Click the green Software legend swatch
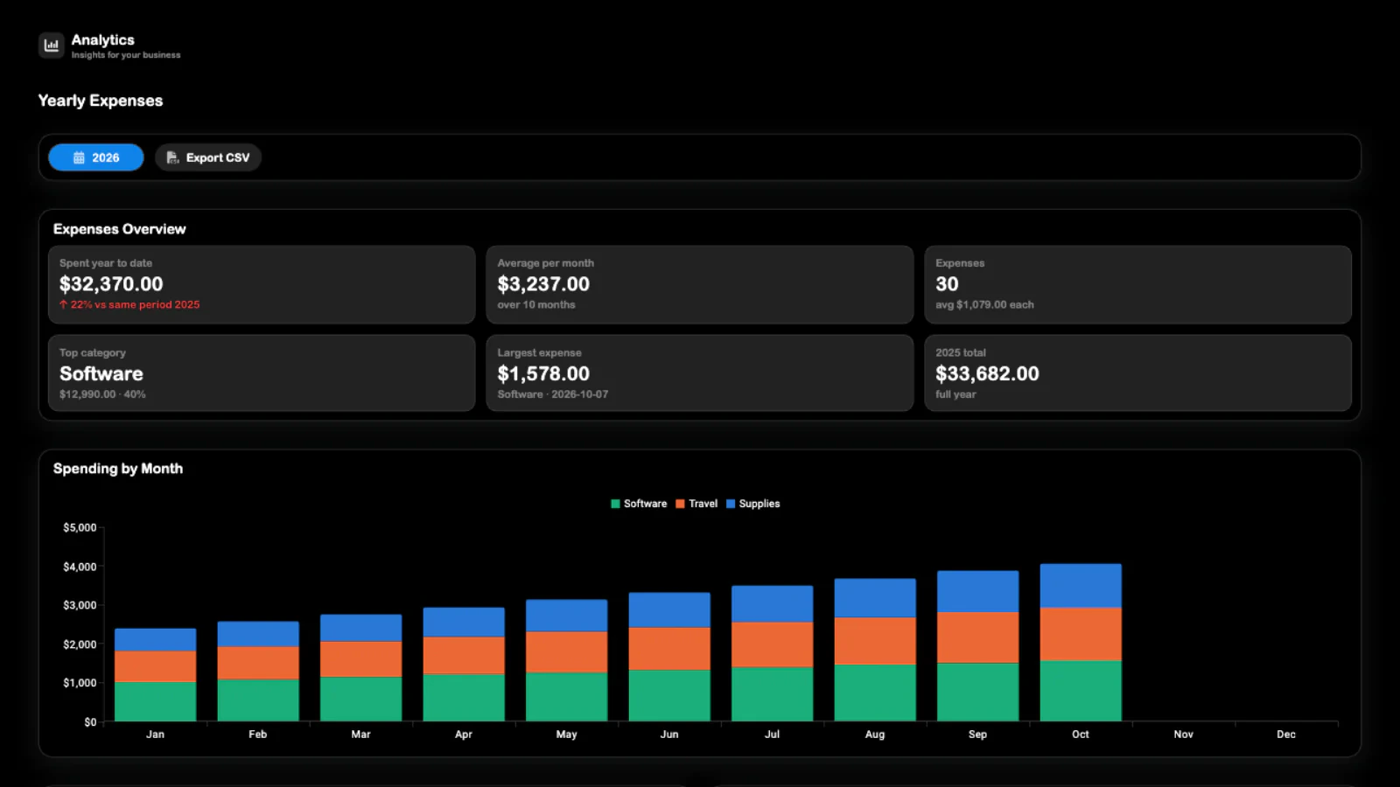Viewport: 1400px width, 787px height. (x=615, y=504)
